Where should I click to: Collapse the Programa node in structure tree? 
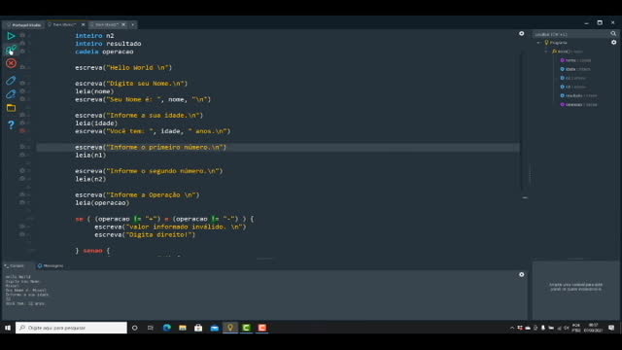click(538, 43)
